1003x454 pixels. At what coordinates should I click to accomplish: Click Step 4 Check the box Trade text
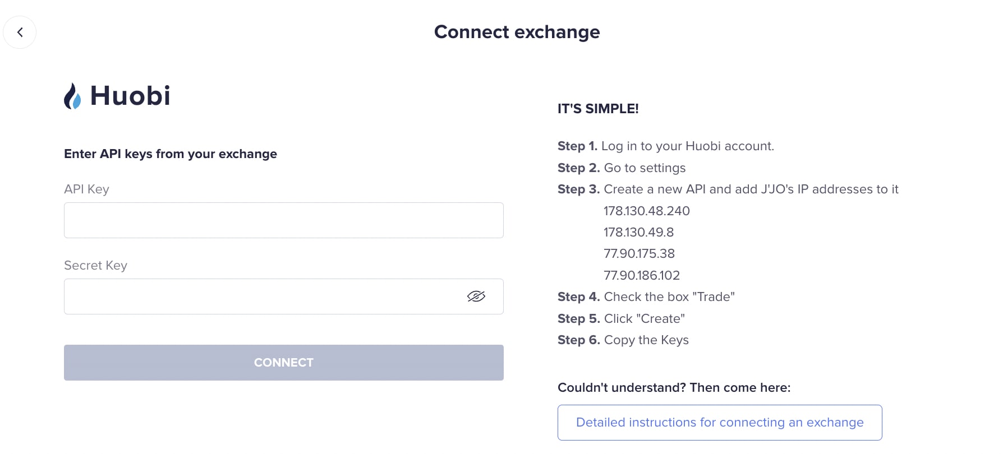pos(646,297)
